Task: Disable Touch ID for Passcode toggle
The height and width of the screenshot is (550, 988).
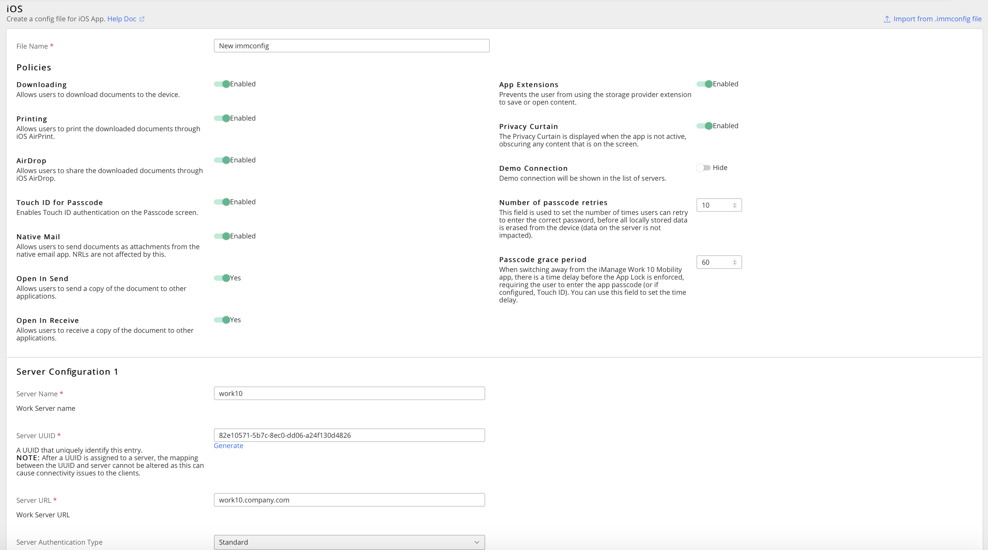Action: (x=222, y=202)
